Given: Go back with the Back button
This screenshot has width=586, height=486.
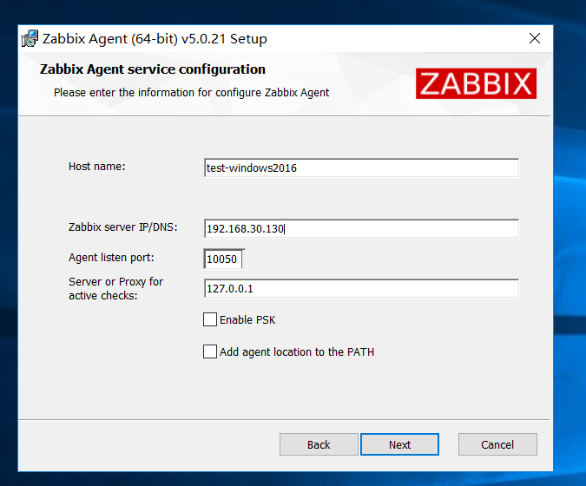Looking at the screenshot, I should [319, 444].
